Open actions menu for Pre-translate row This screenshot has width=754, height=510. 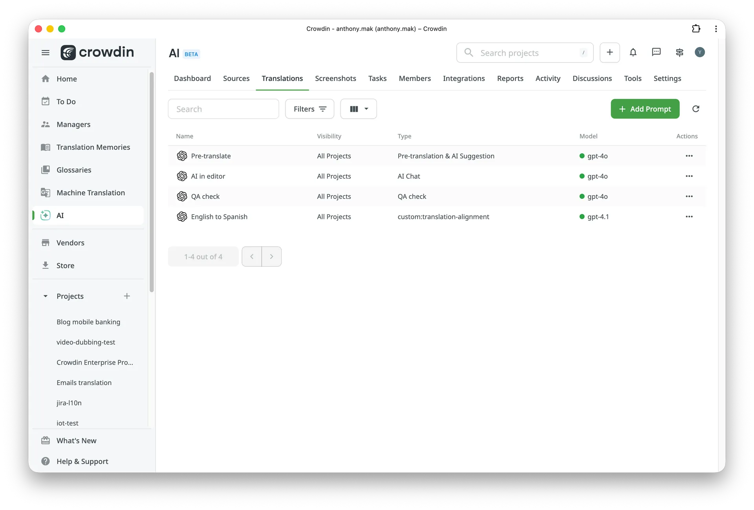pyautogui.click(x=689, y=156)
